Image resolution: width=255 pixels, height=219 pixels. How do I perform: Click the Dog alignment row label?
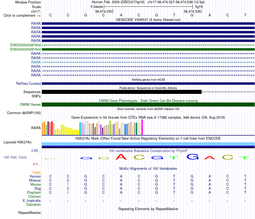tap(38, 189)
